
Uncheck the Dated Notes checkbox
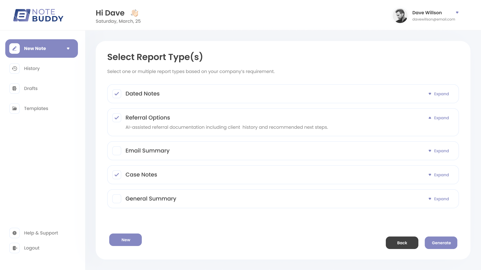click(x=117, y=94)
